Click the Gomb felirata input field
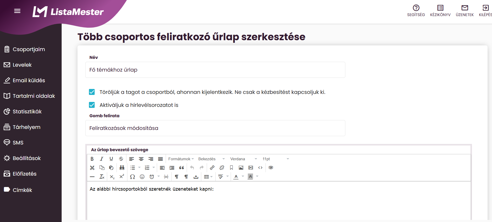 click(215, 128)
